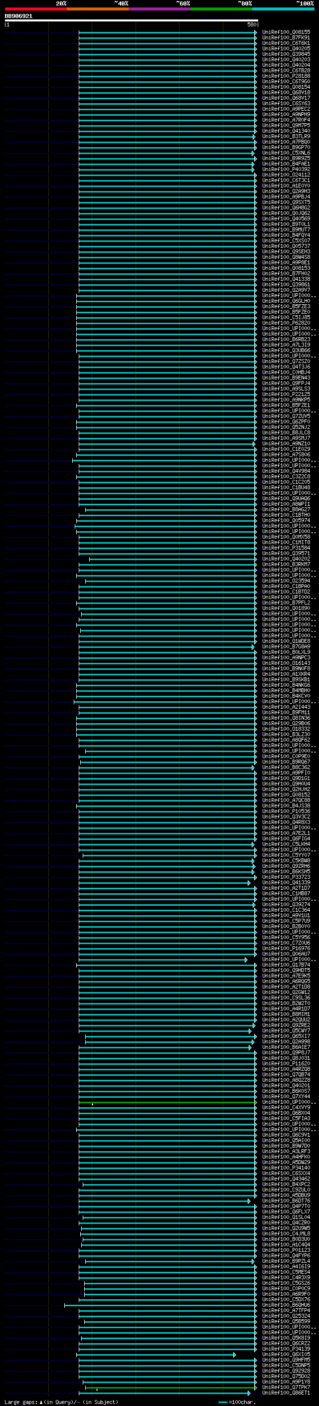Select hit label UniRef100_P33723
Screen dimensions: 319x1406
pyautogui.click(x=286, y=877)
